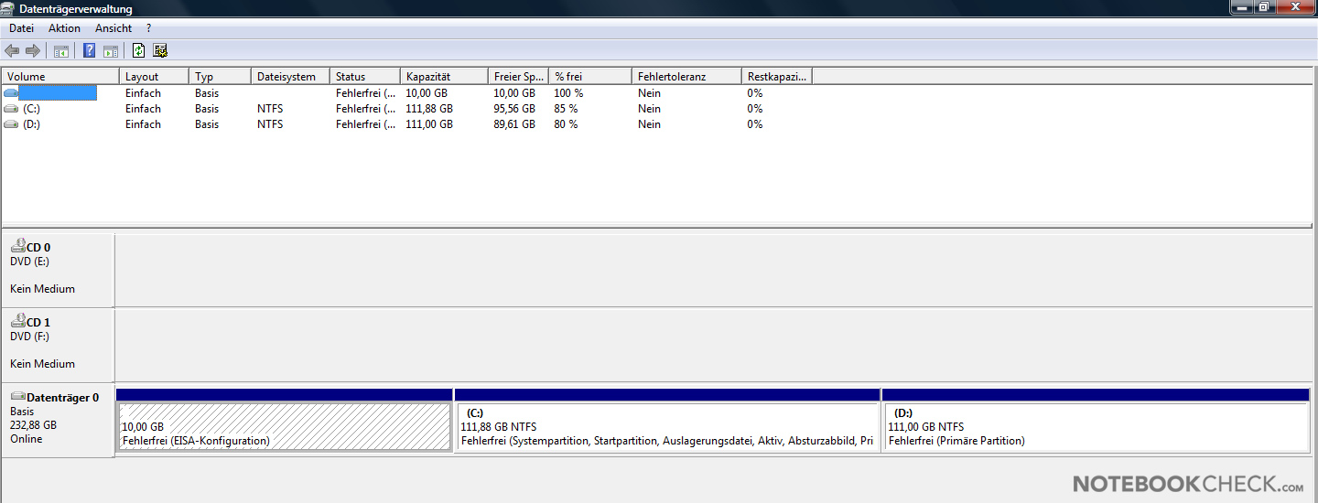
Task: Select the (C:) volume in the list
Action: [x=32, y=109]
